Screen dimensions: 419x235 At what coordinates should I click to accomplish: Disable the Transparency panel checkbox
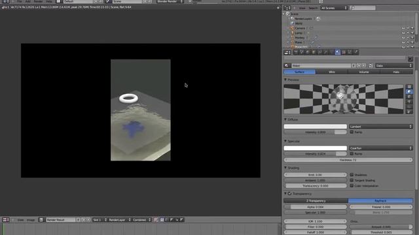[x=289, y=193]
